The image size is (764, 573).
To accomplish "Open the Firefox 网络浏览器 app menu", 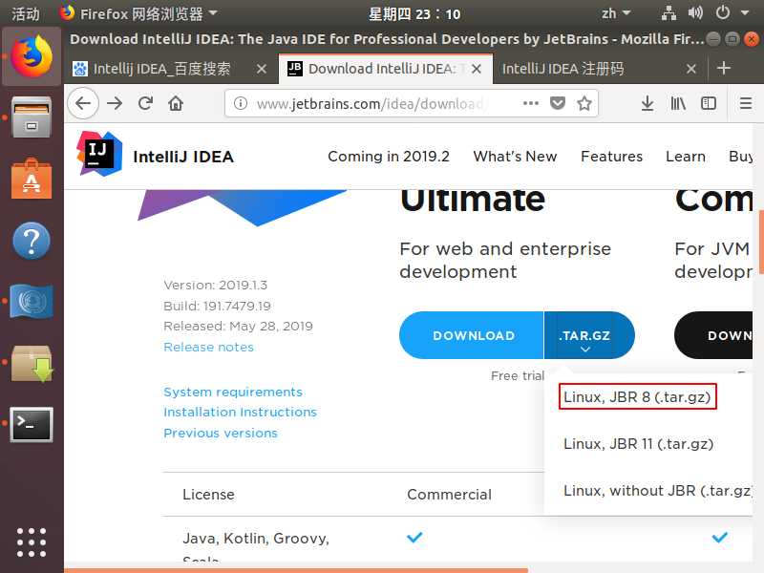I will click(x=138, y=13).
